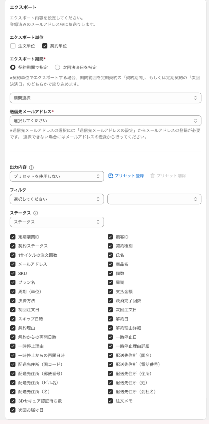Click the プリセット登録 link
Screen dimensions: 209x424
126,176
